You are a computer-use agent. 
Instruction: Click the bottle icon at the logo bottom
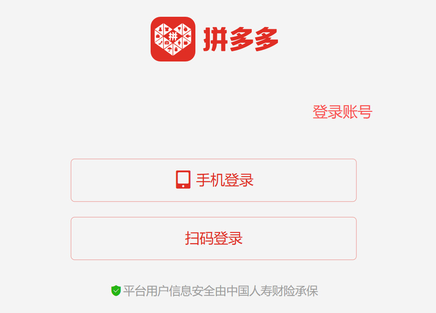(176, 49)
